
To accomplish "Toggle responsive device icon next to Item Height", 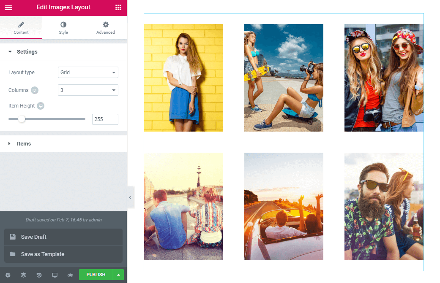I will coord(41,106).
